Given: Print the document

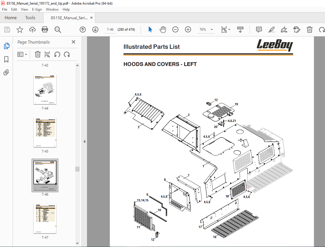Looking at the screenshot, I should pos(45,30).
